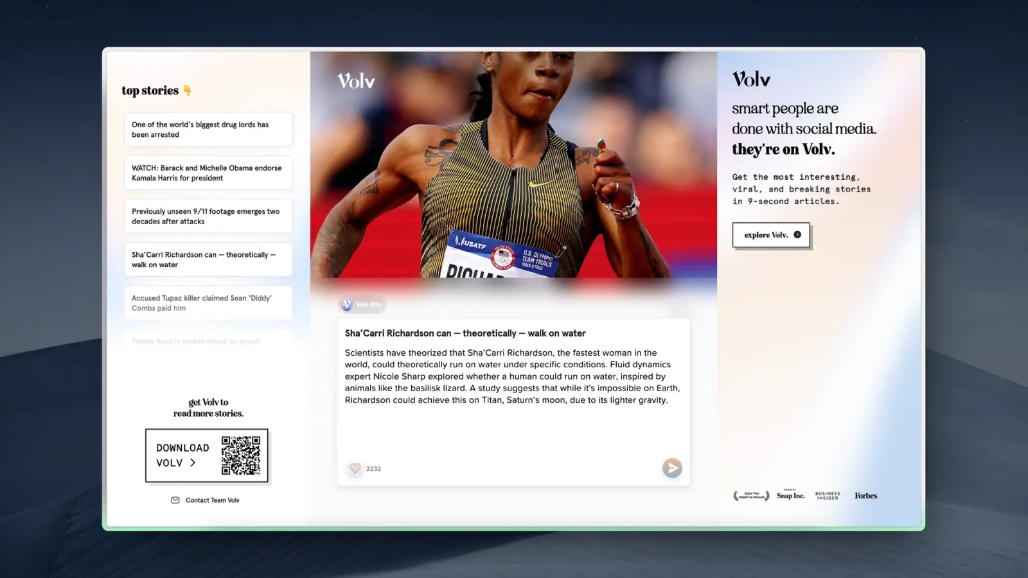Click the chevron next to DOWNLOAD VOLV
The image size is (1028, 578).
[x=193, y=462]
